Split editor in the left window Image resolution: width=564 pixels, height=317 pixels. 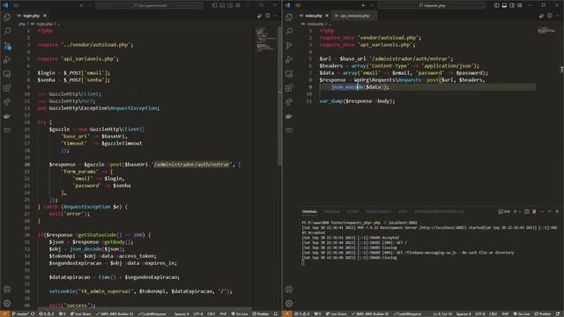click(x=268, y=16)
